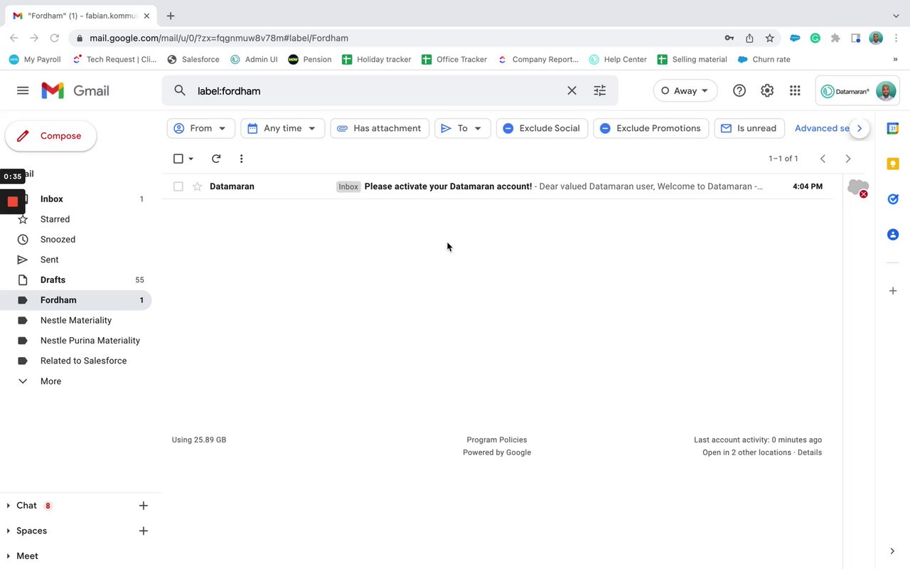Tick the Datamaran email checkbox
Screen dimensions: 910x569
pos(178,186)
